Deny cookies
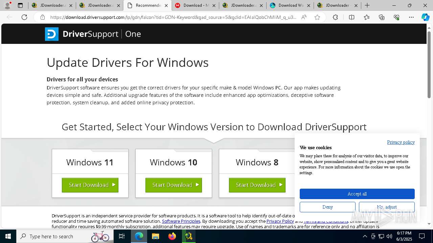Viewport: 433px width, 243px height. coord(327,207)
